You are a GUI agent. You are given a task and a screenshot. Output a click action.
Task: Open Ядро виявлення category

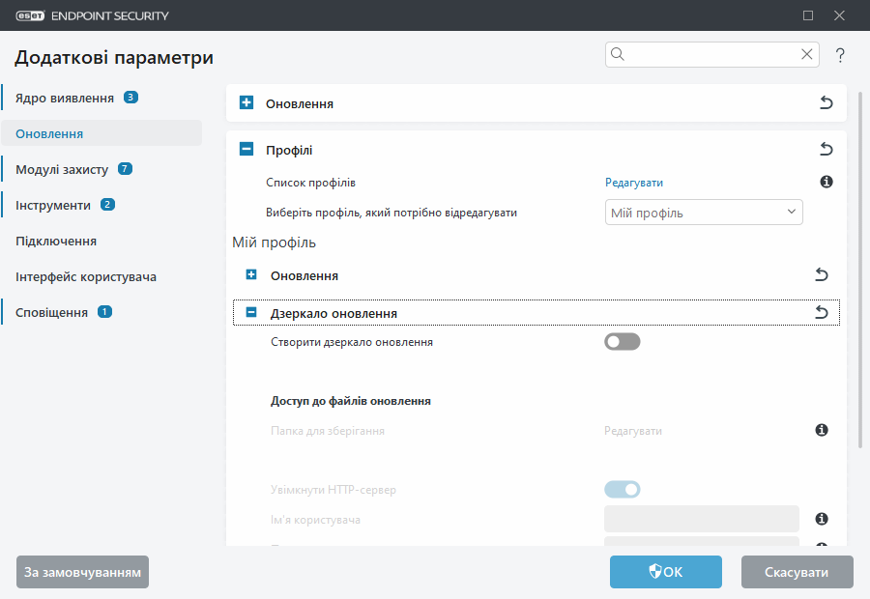tap(65, 99)
